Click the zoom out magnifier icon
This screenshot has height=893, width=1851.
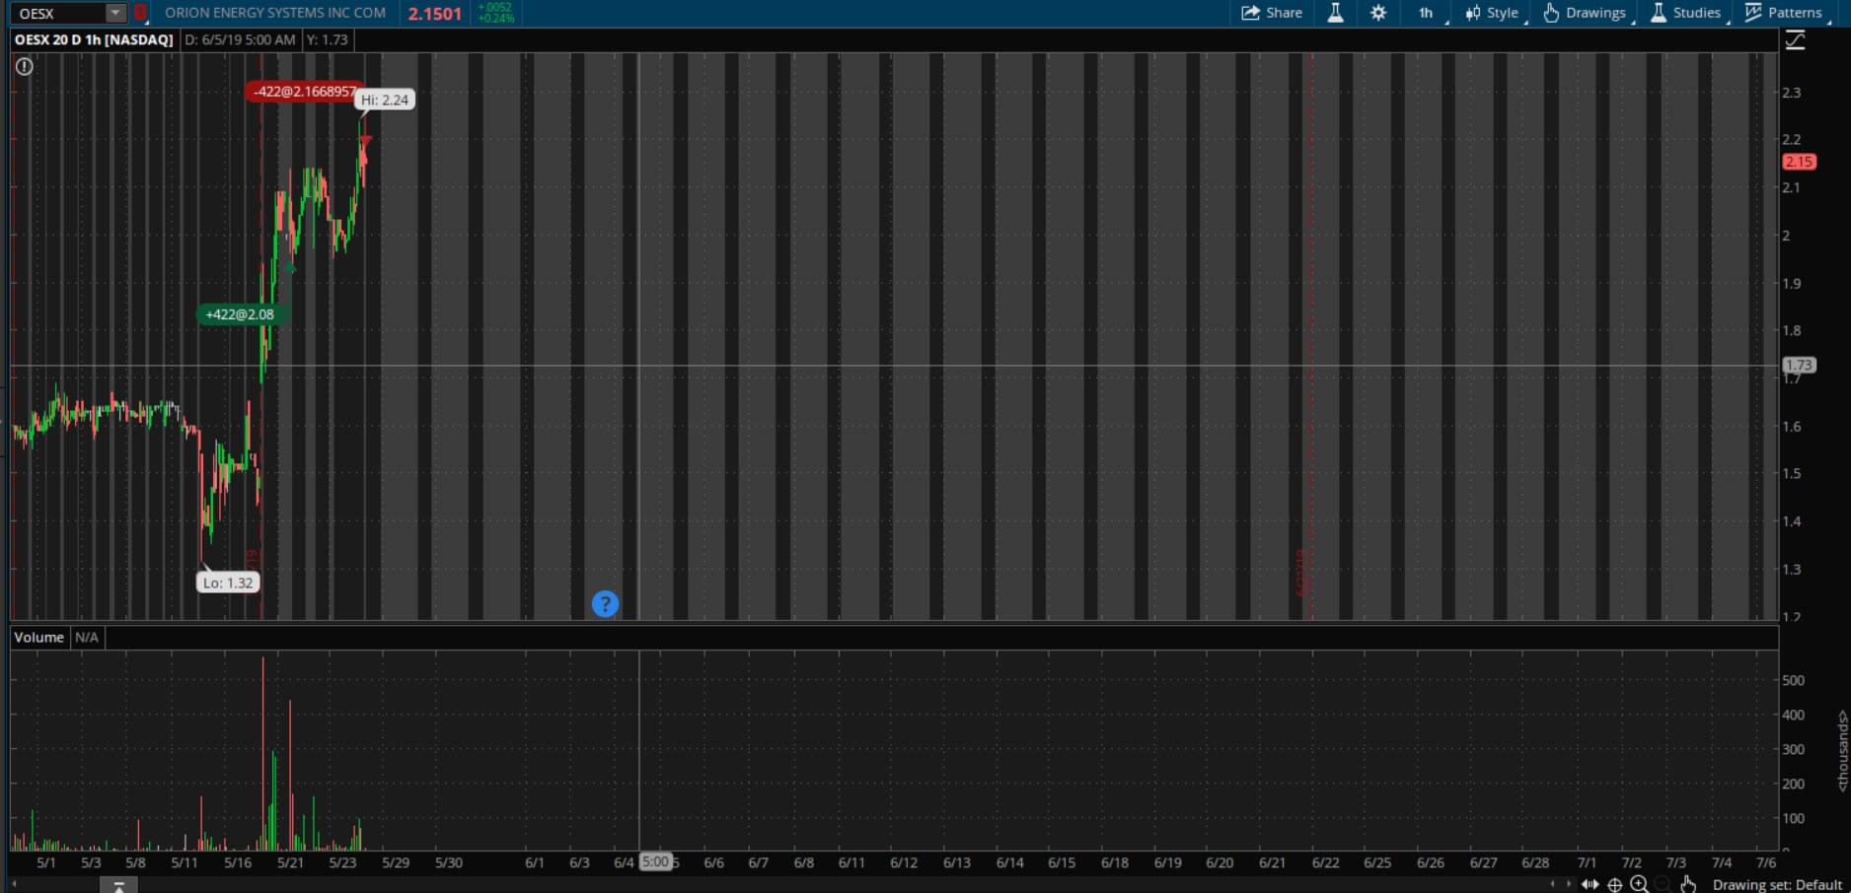pyautogui.click(x=1663, y=884)
